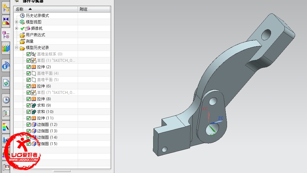Open the sidebar tab with checklist icon
This screenshot has width=307, height=173.
tap(6, 113)
